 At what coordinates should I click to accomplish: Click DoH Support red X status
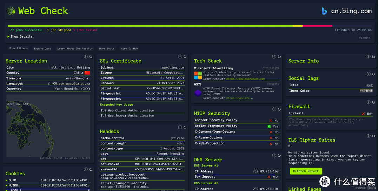tap(269, 177)
